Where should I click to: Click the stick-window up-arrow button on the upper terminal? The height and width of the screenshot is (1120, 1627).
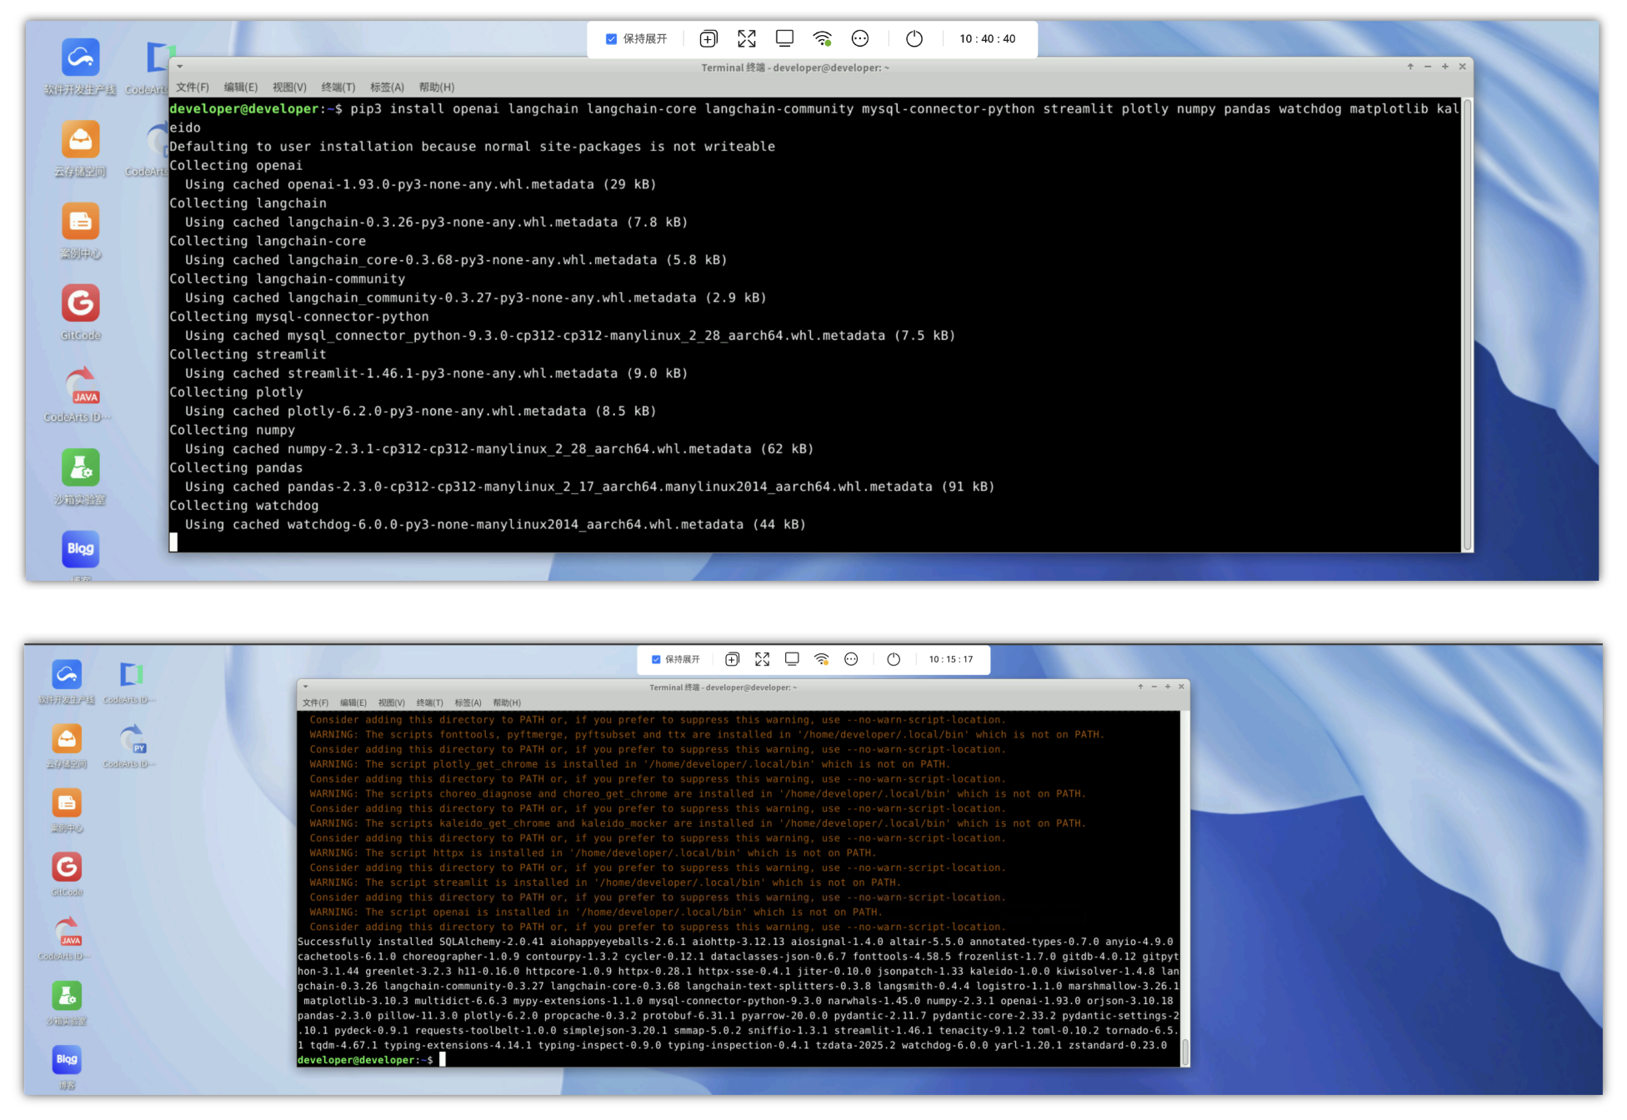tap(1410, 67)
